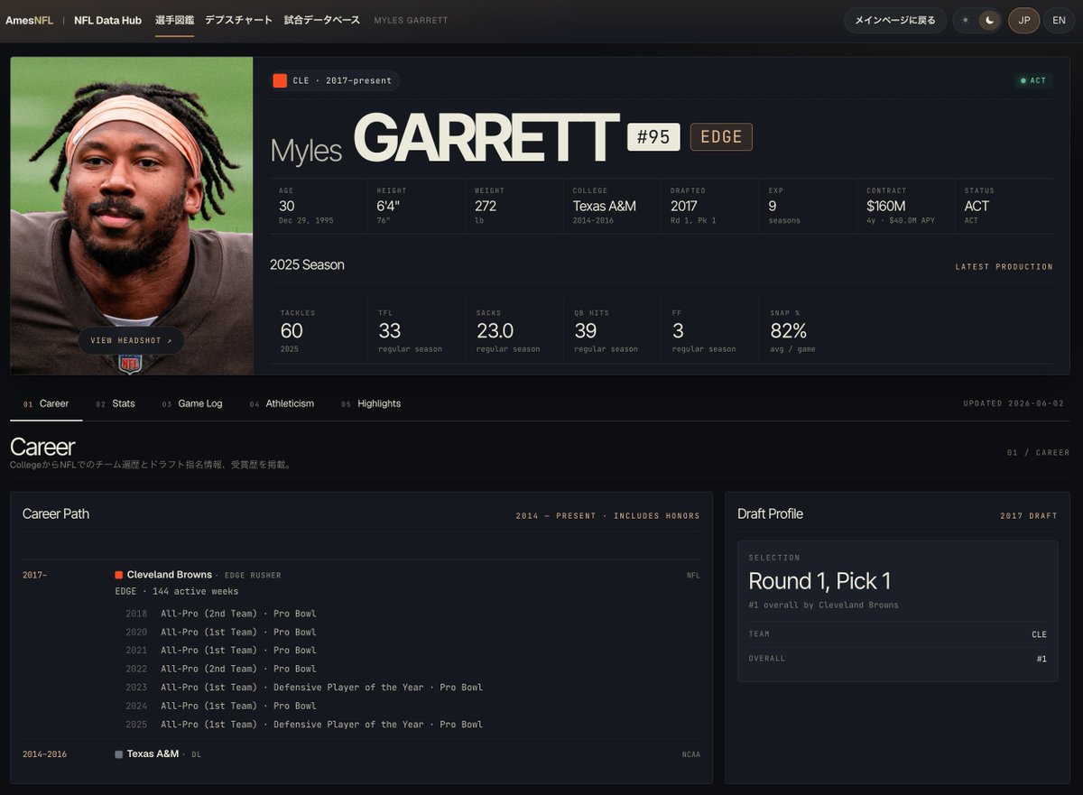Click the EDGE position badge
The image size is (1083, 795).
point(721,136)
